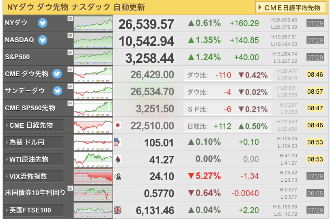Open the chart popup icon in NYダウ row
This screenshot has width=332, height=219.
(x=70, y=18)
